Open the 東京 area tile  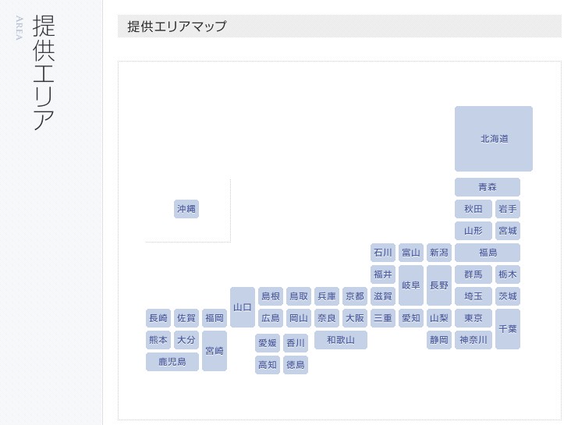(x=473, y=318)
